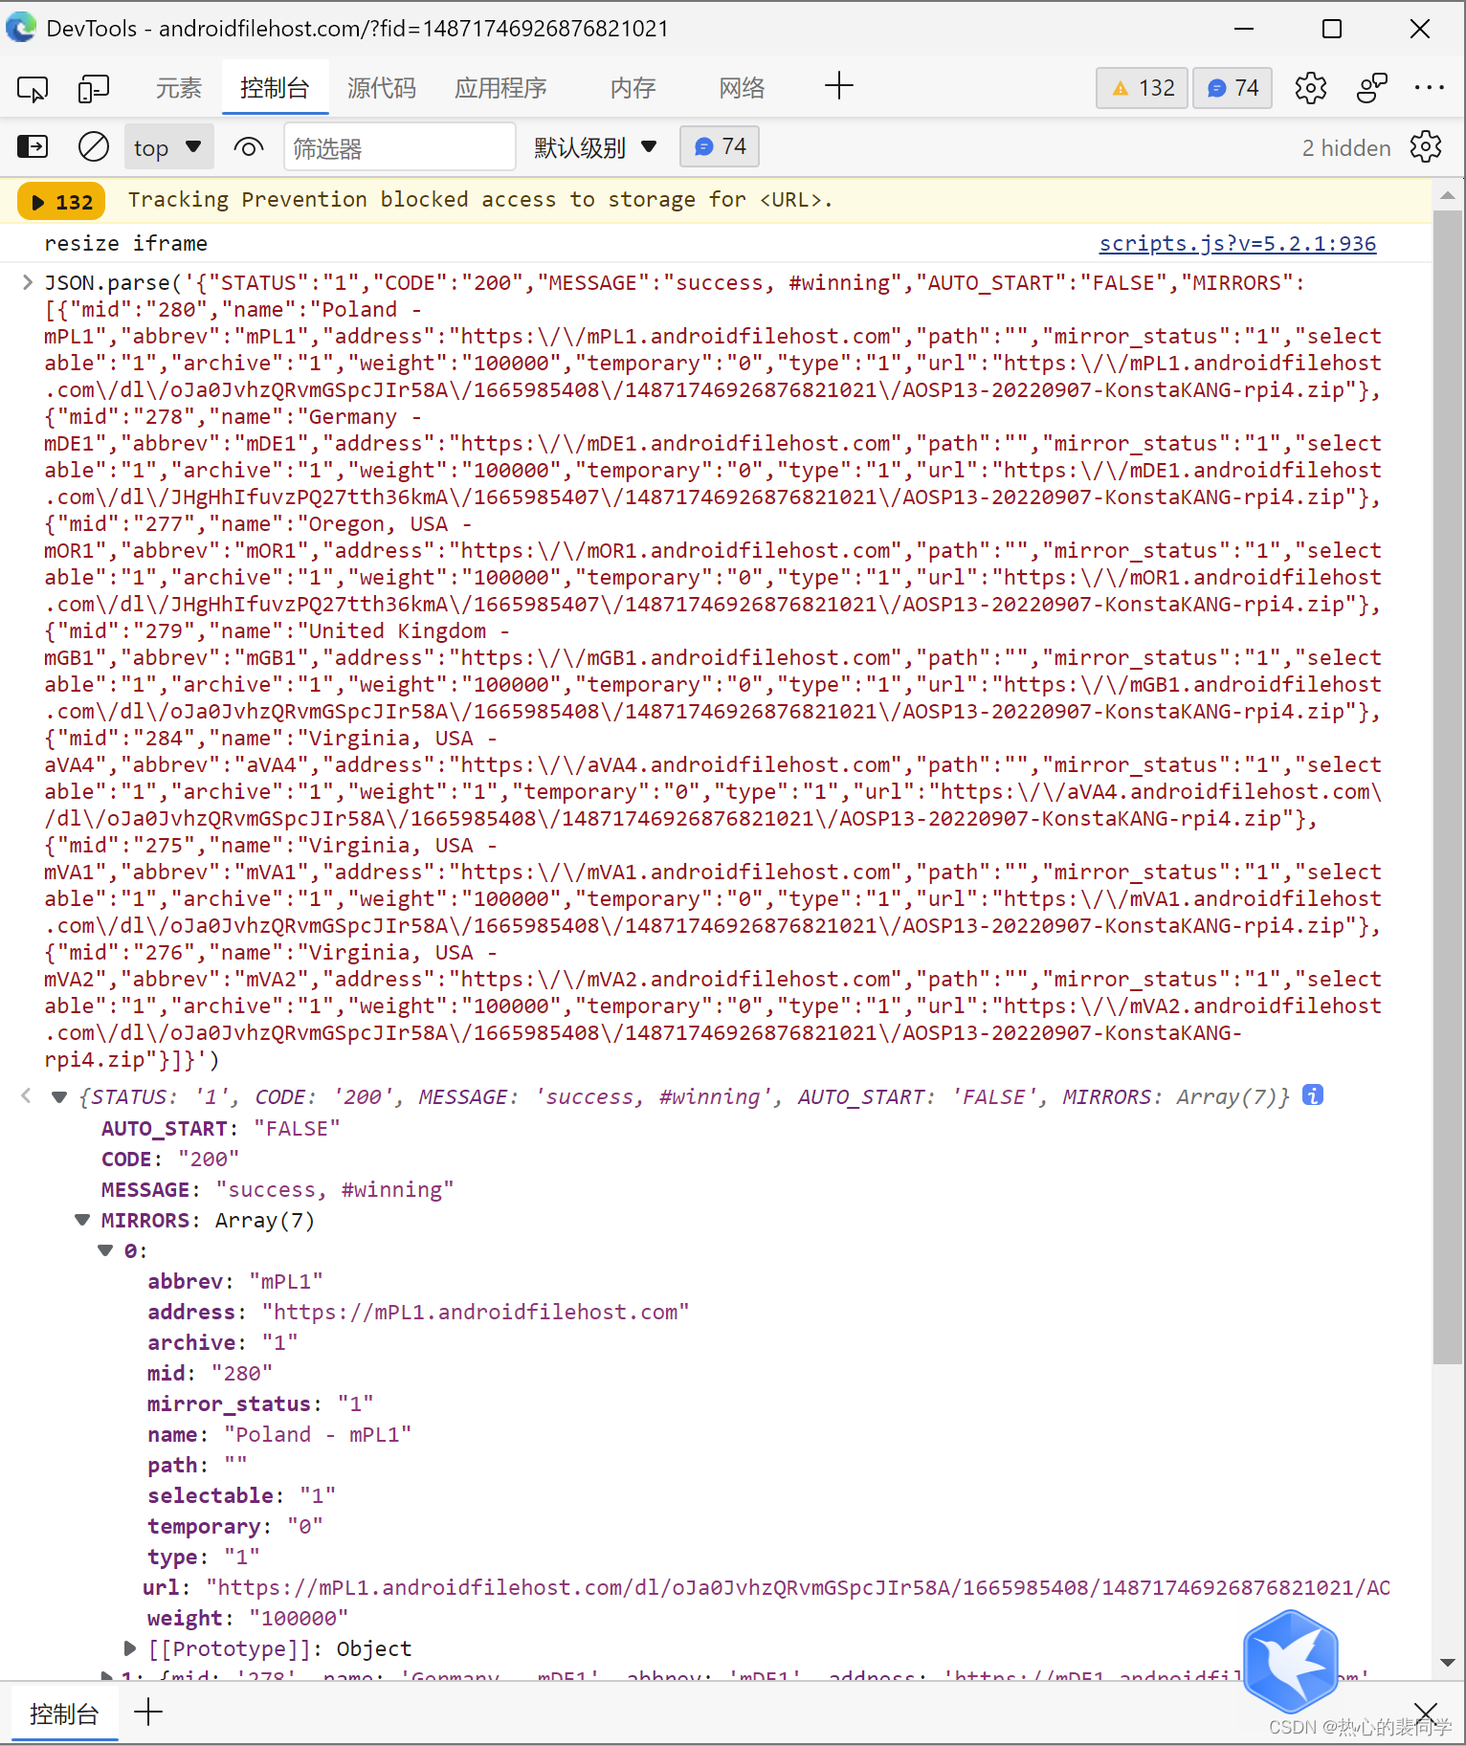Click the AUTO_START: "FALSE" property
Image resolution: width=1466 pixels, height=1746 pixels.
[x=221, y=1128]
